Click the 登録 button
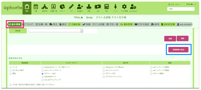This screenshot has width=201, height=90. pyautogui.click(x=170, y=39)
